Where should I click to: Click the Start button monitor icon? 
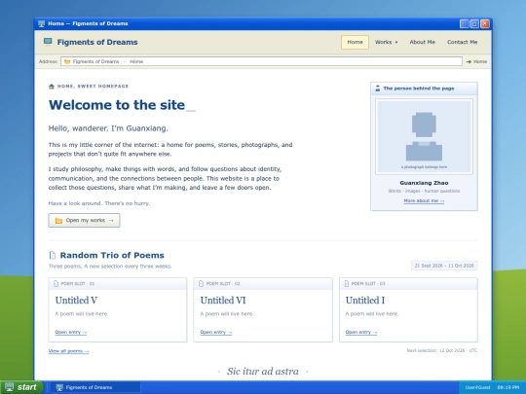[x=9, y=387]
